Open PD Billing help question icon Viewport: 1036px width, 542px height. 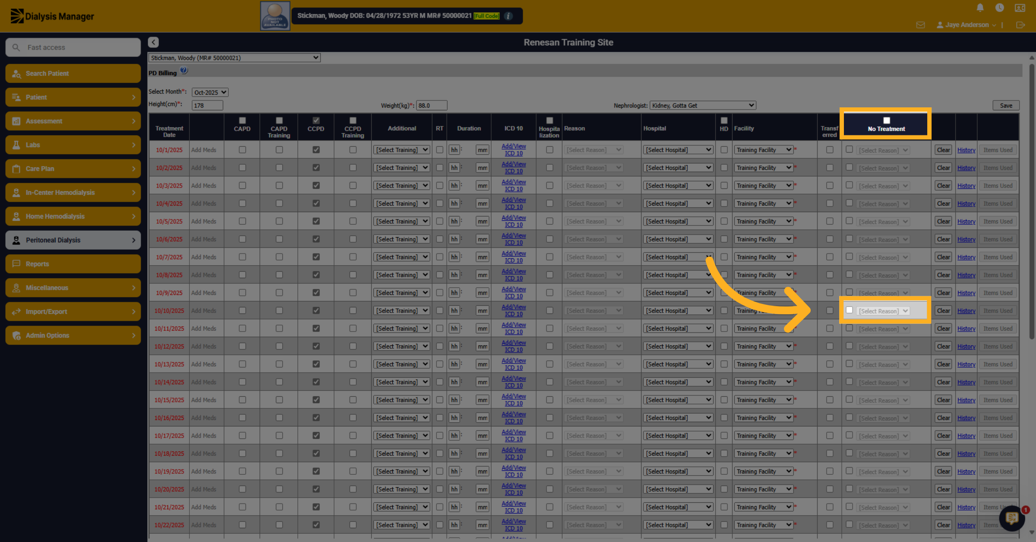point(184,70)
